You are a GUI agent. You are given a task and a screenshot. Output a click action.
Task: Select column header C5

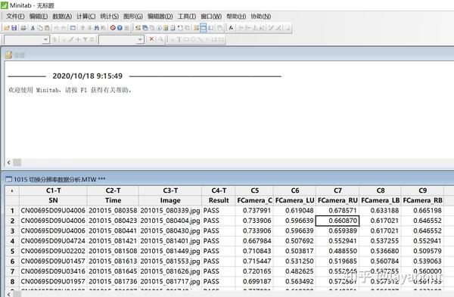point(254,190)
